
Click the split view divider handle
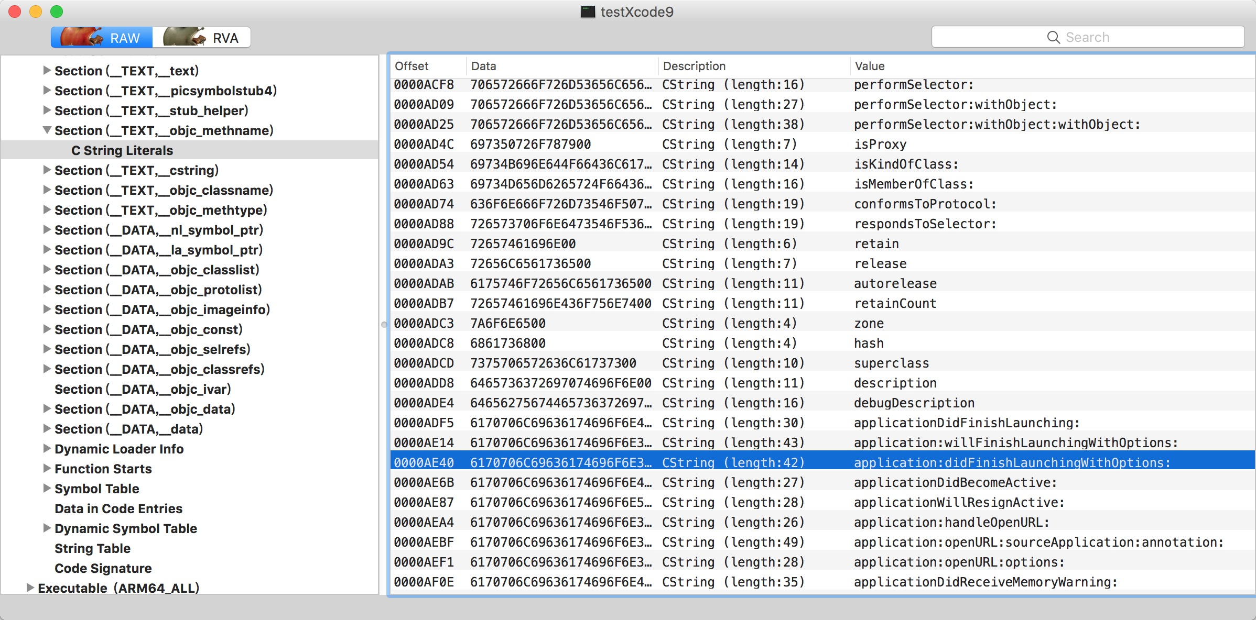384,324
